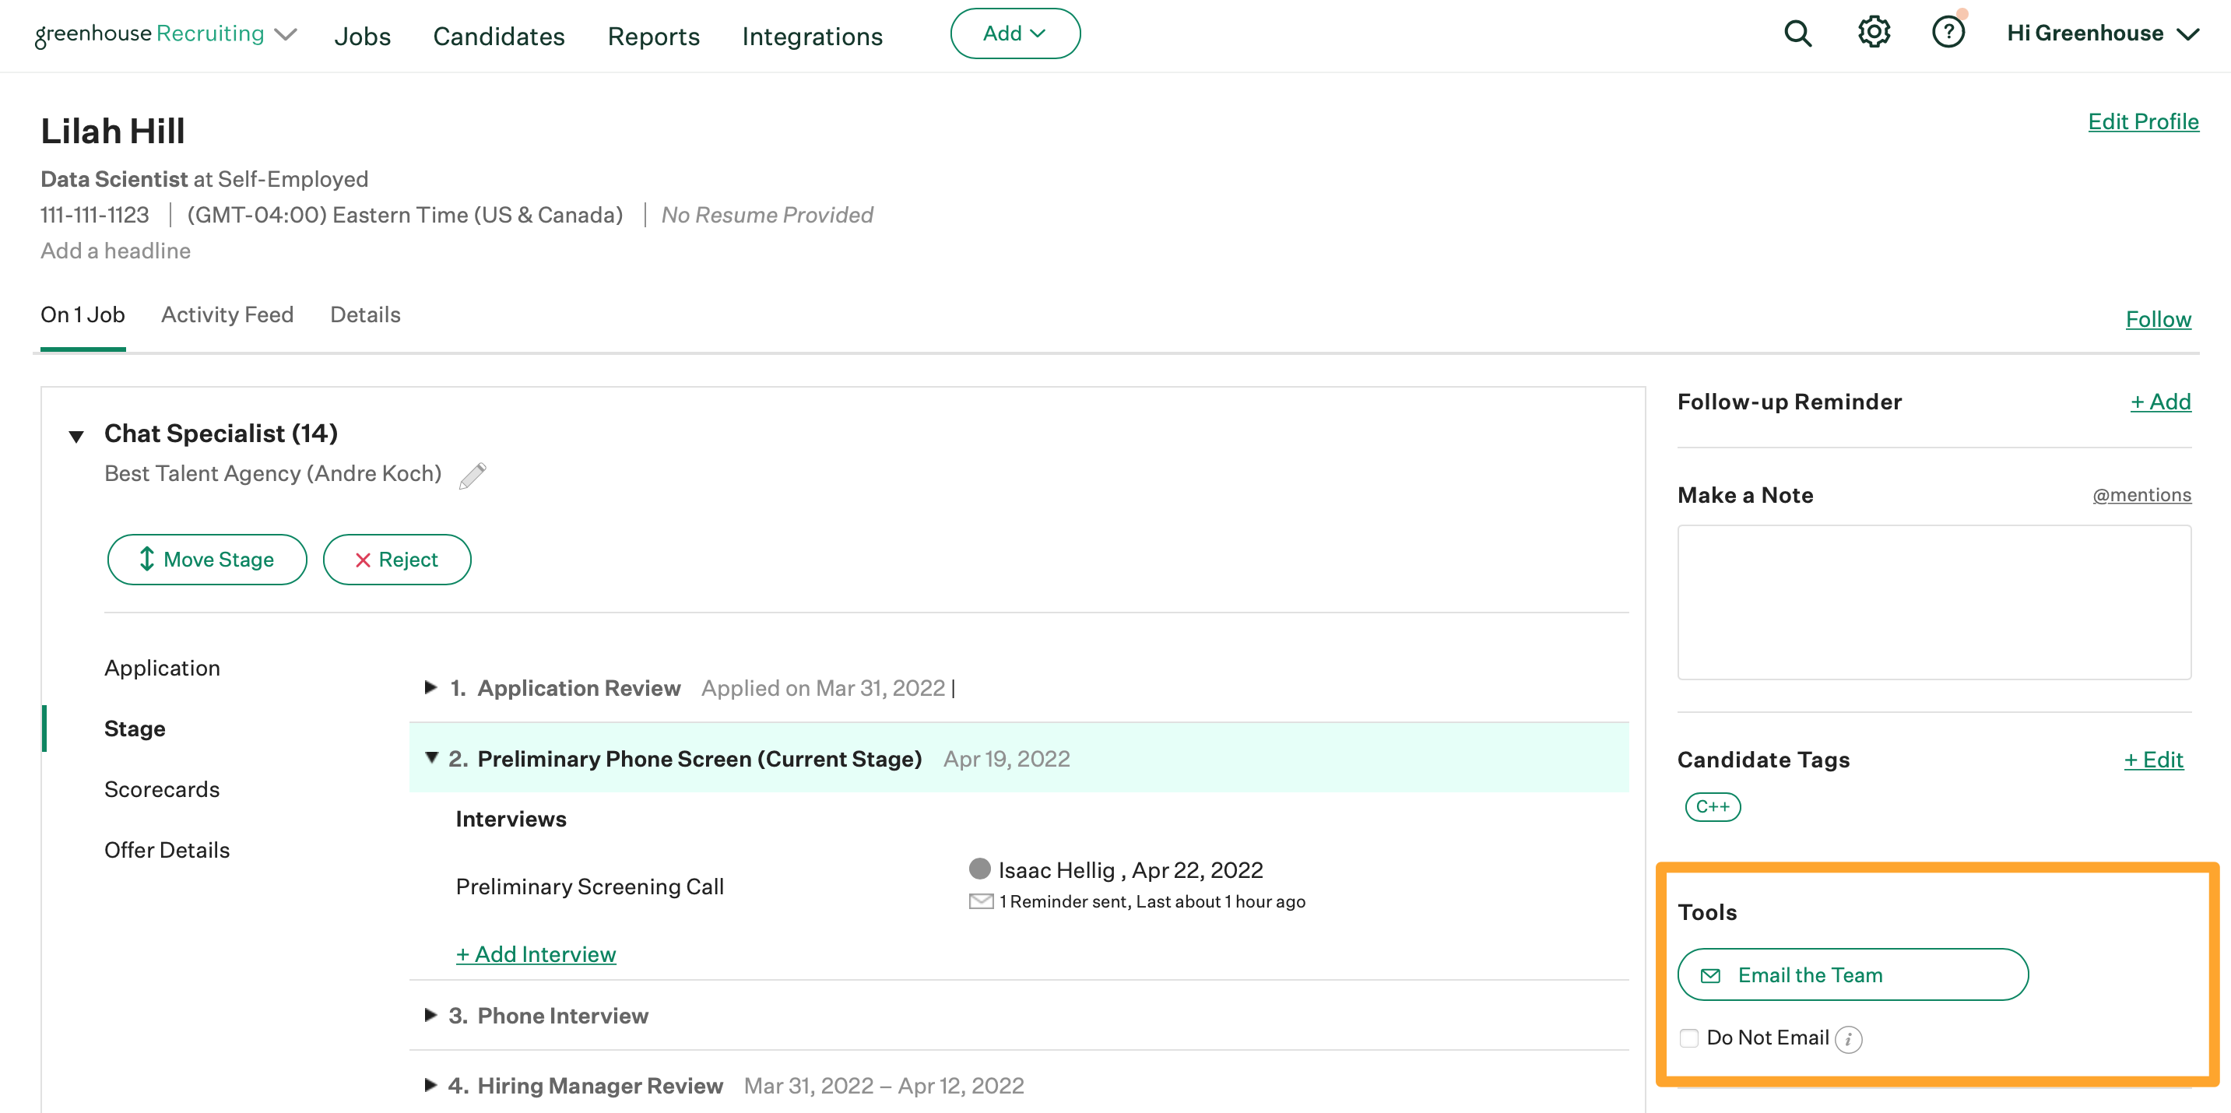Open the Reports menu

[653, 37]
